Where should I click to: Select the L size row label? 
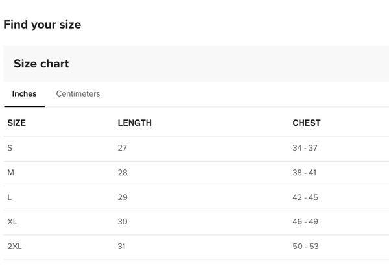pos(10,197)
